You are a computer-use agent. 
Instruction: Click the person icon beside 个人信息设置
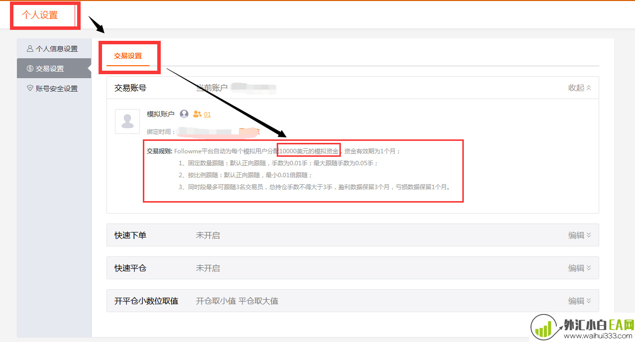(30, 49)
